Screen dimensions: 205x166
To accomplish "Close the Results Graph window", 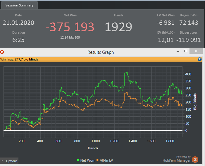I will 196,51.
